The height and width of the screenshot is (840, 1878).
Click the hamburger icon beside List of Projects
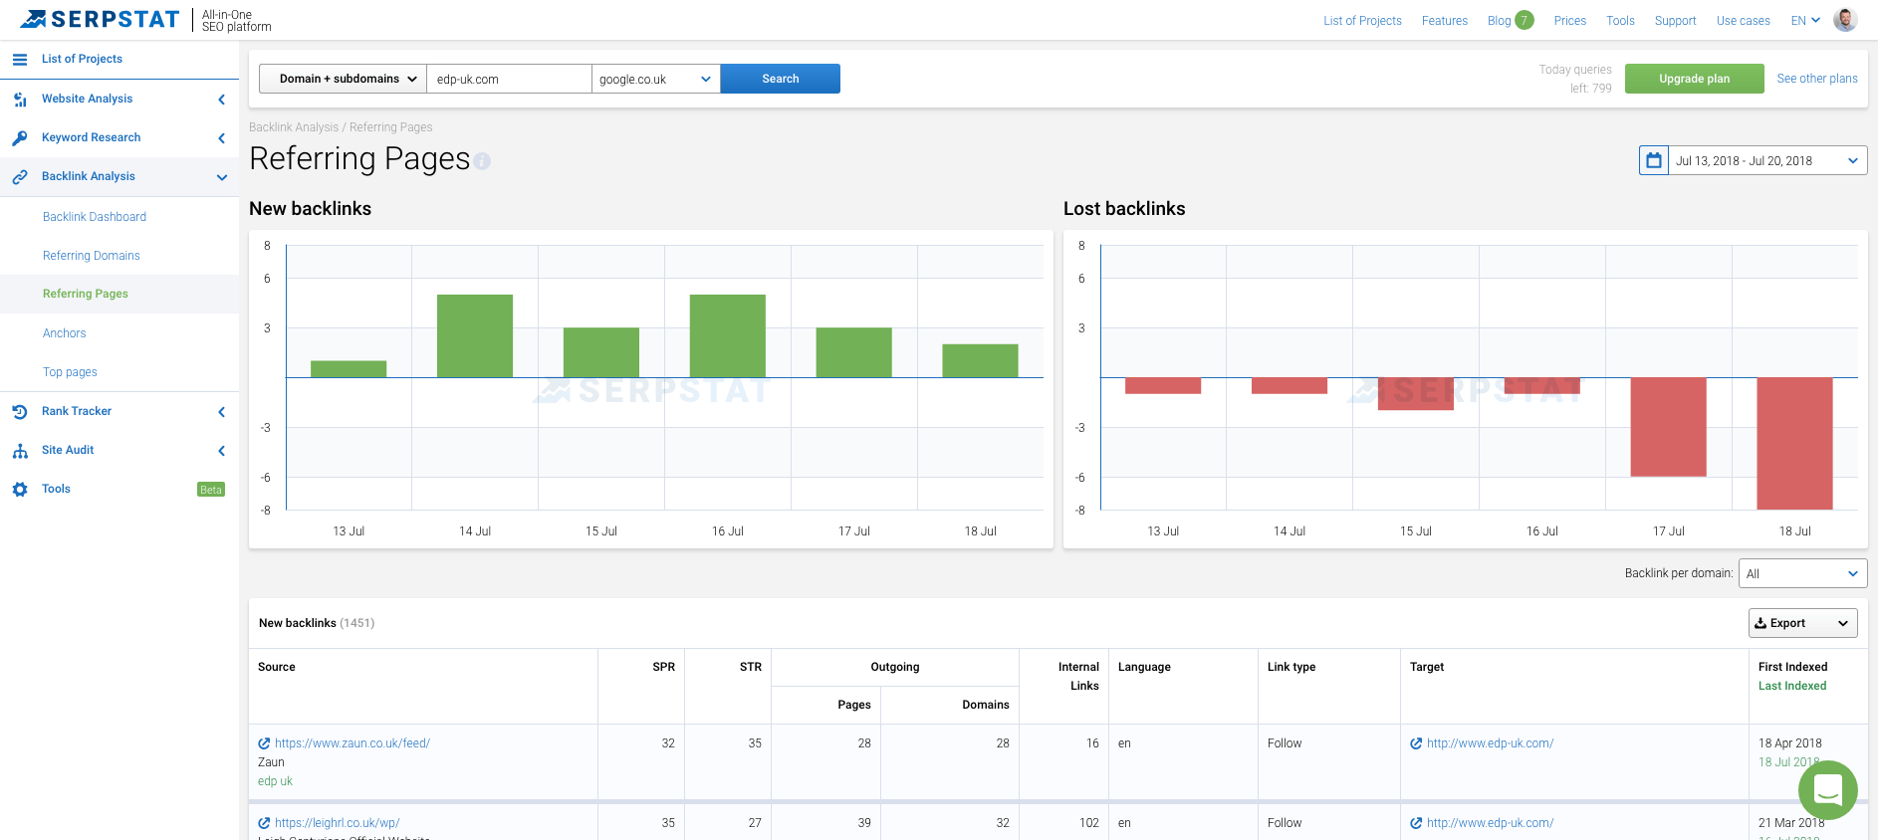pyautogui.click(x=20, y=60)
